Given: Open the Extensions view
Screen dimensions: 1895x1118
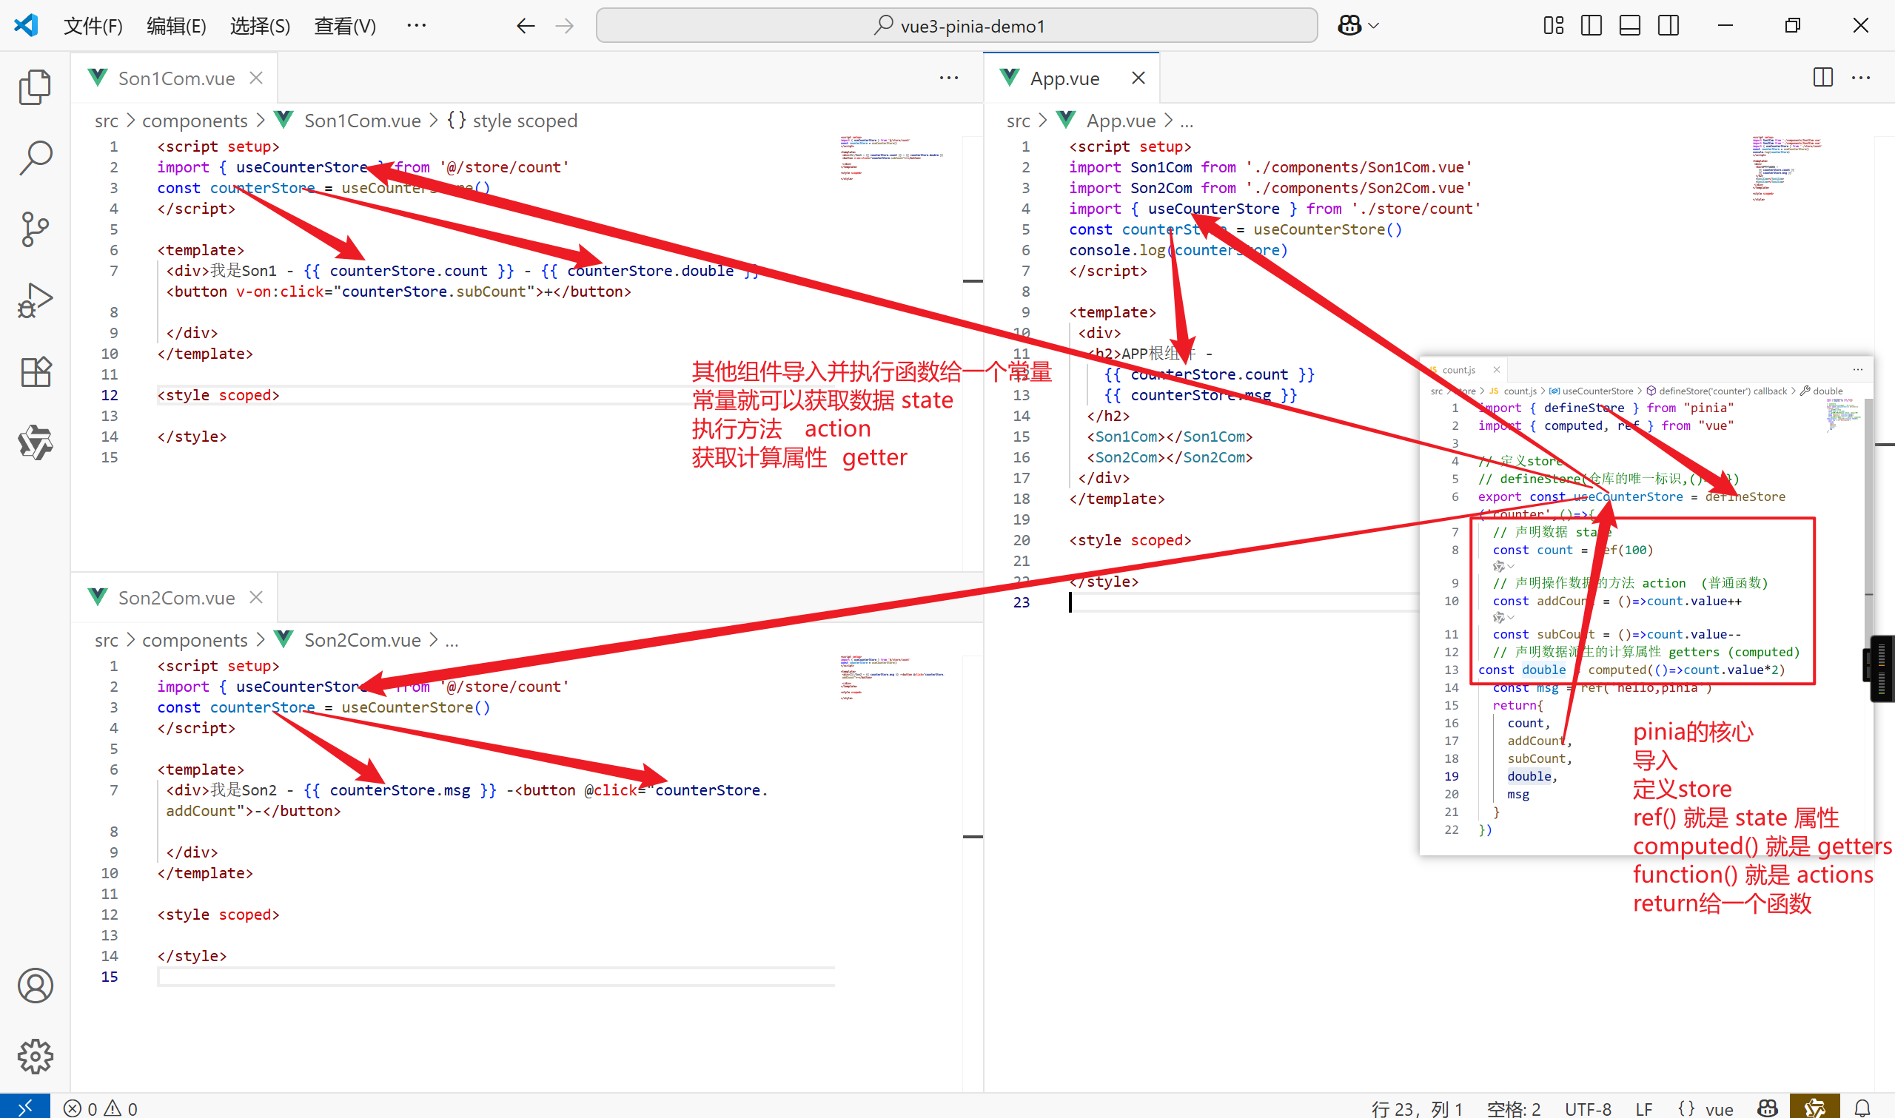Looking at the screenshot, I should coord(35,371).
